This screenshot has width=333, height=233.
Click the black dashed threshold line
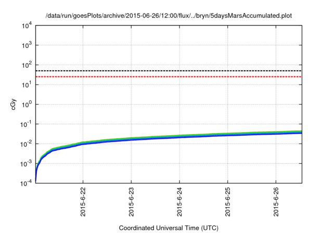tap(169, 71)
